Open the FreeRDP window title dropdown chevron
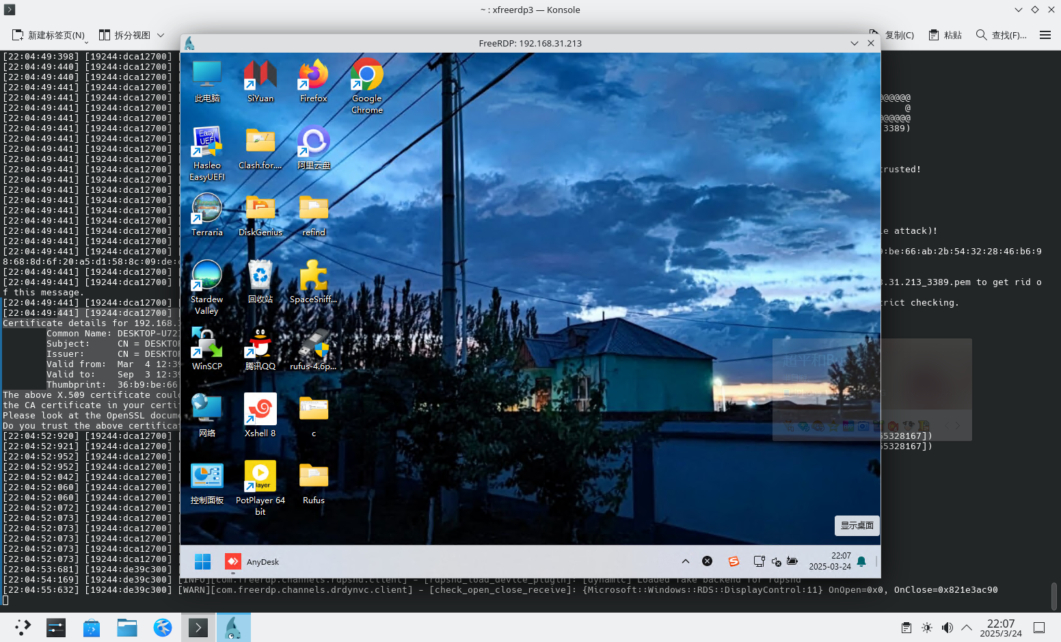 855,43
